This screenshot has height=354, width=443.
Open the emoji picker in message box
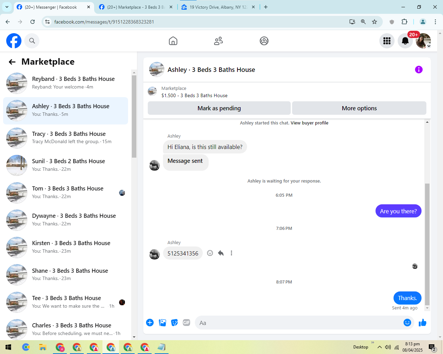coord(407,323)
